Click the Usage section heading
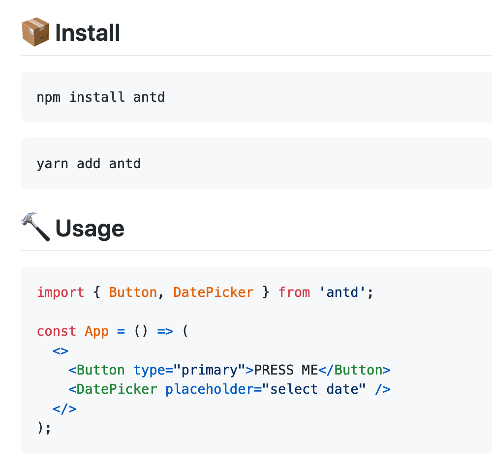This screenshot has width=492, height=464. (90, 229)
